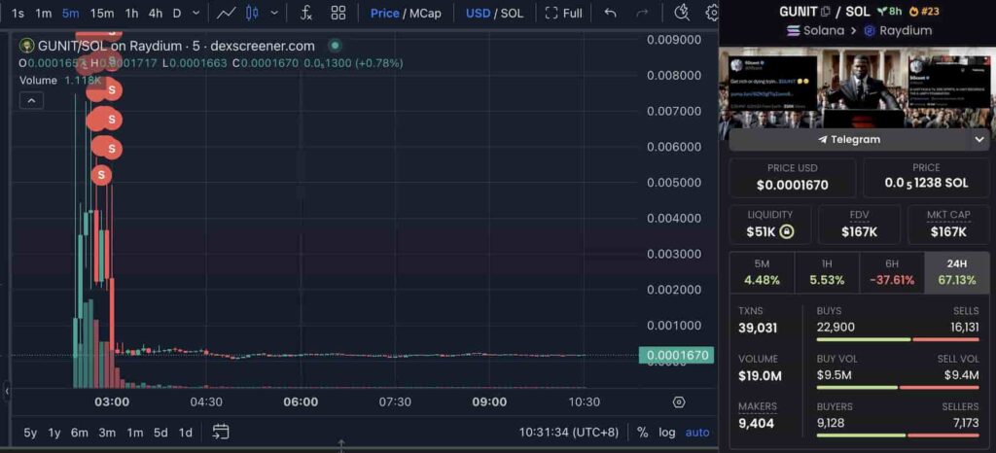Image resolution: width=996 pixels, height=453 pixels.
Task: Open the chart layout grid icon
Action: tap(338, 13)
